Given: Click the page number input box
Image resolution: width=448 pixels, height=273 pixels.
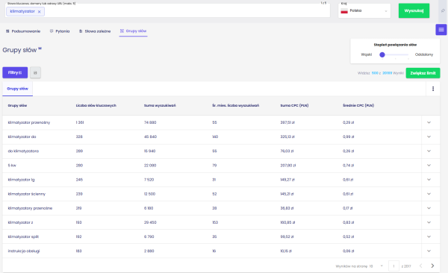Looking at the screenshot, I should (x=393, y=266).
